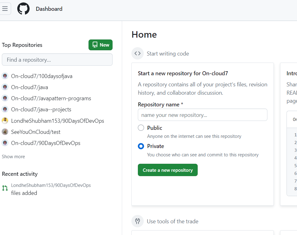The width and height of the screenshot is (297, 235).
Task: Click the tools icon beside Use tools of the trade
Action: point(138,221)
